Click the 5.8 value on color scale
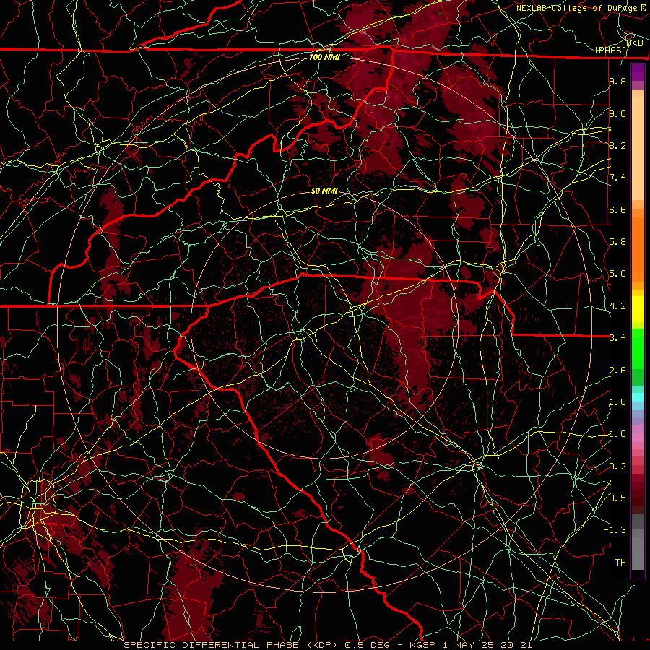Image resolution: width=650 pixels, height=650 pixels. click(x=617, y=242)
